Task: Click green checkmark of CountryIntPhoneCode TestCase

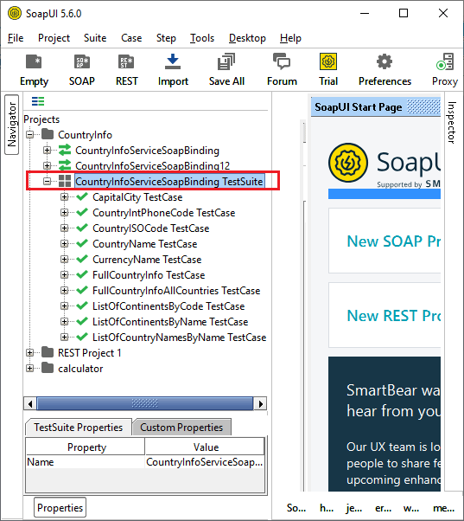Action: click(x=82, y=212)
